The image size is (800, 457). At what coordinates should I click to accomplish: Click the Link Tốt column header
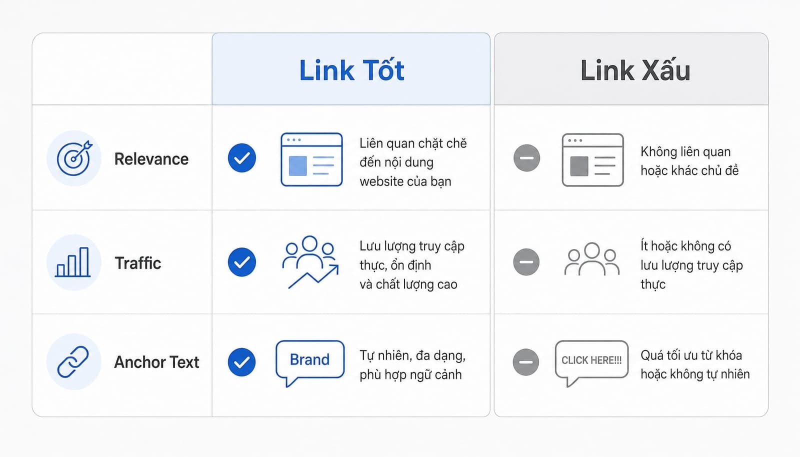pyautogui.click(x=351, y=69)
